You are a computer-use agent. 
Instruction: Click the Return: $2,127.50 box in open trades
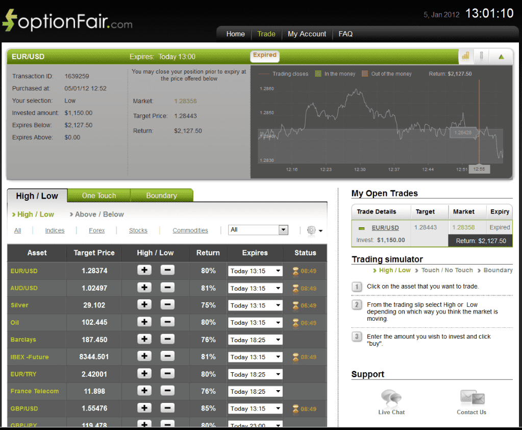[480, 241]
